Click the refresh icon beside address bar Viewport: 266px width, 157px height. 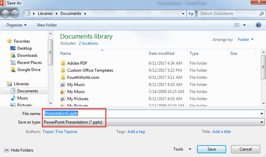pos(191,14)
